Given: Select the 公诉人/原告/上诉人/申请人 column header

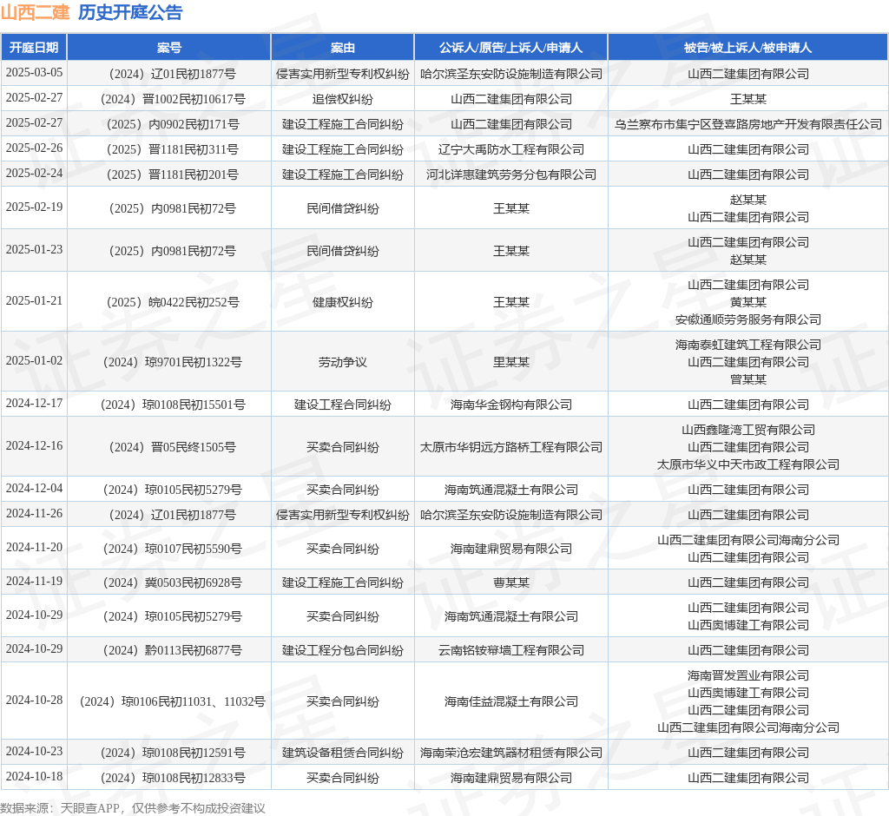Looking at the screenshot, I should (x=510, y=48).
